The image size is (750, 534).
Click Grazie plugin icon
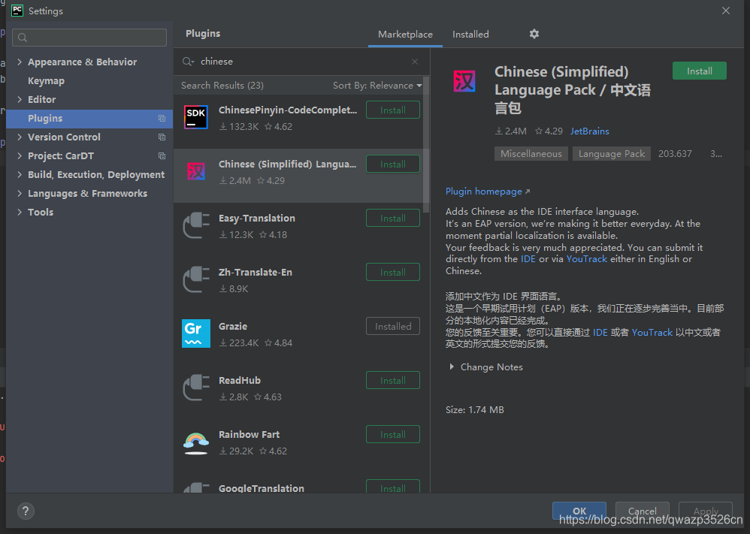(x=196, y=333)
